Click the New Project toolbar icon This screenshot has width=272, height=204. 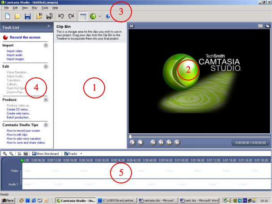8,16
